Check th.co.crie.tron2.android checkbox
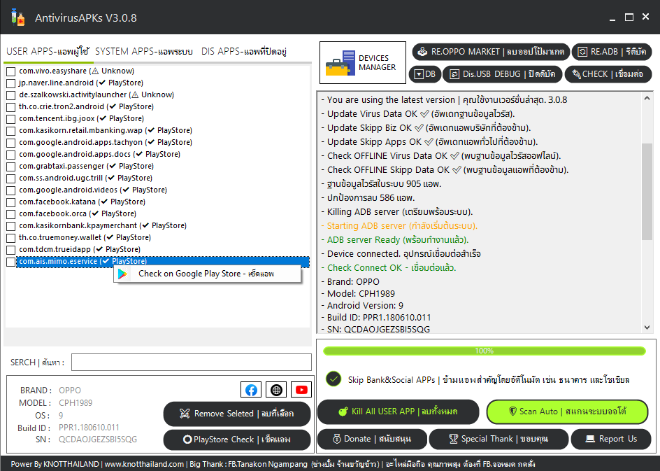The width and height of the screenshot is (660, 471). click(x=11, y=107)
